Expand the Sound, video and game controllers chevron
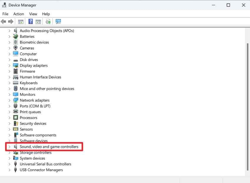250x183 pixels. (9, 147)
